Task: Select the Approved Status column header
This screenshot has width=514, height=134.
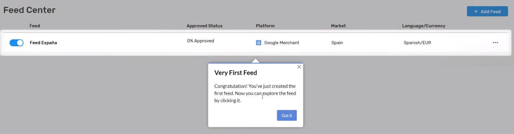Action: point(204,26)
